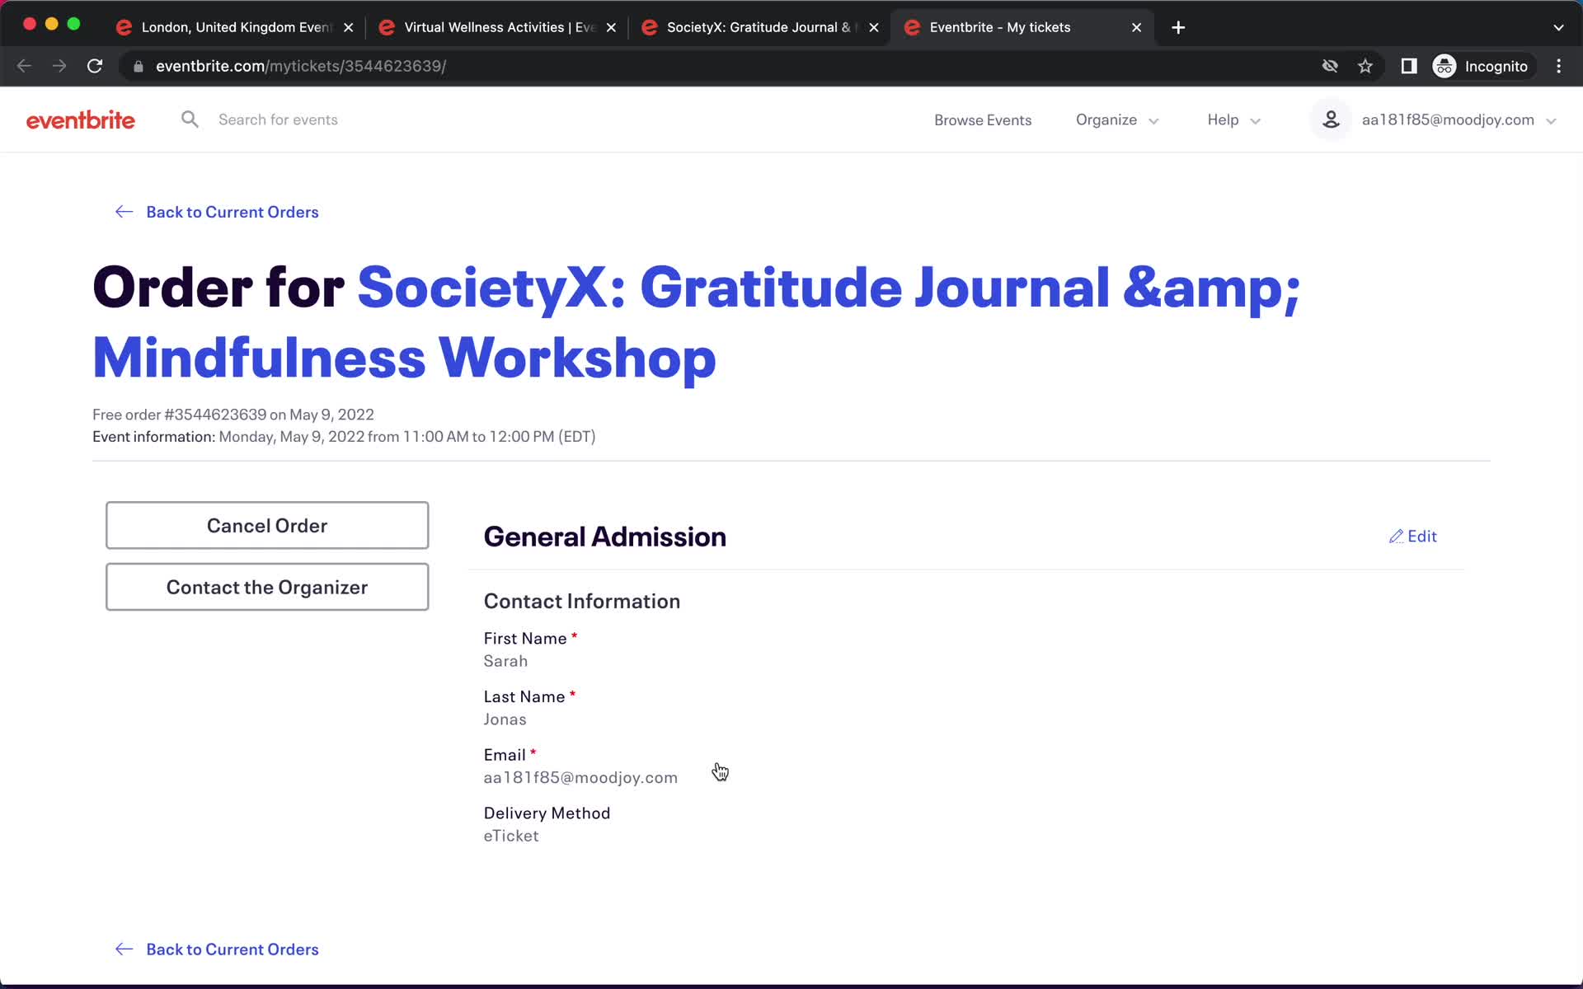Click the user account profile icon

coord(1330,119)
